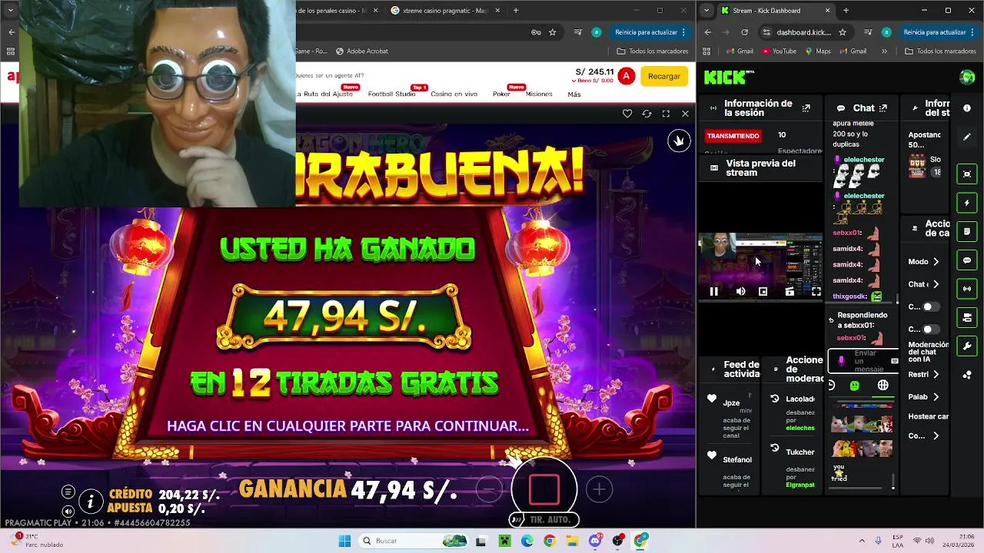This screenshot has height=553, width=984.
Task: Switch game frame to fullscreen
Action: (x=666, y=114)
